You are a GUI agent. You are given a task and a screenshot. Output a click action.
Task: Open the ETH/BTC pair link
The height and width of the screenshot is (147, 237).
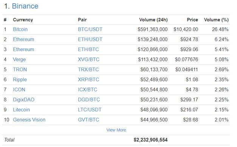[88, 49]
